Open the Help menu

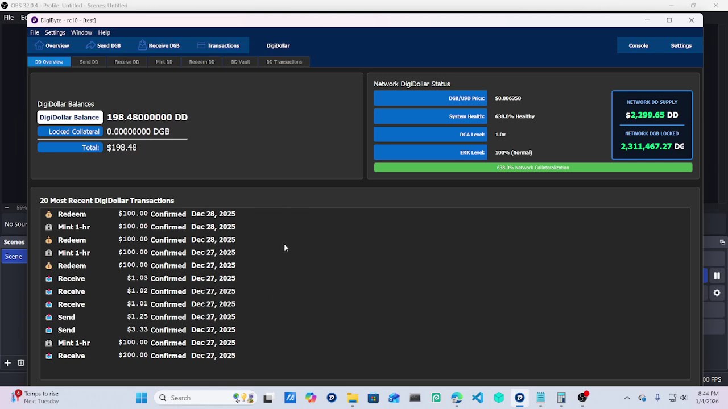click(104, 32)
